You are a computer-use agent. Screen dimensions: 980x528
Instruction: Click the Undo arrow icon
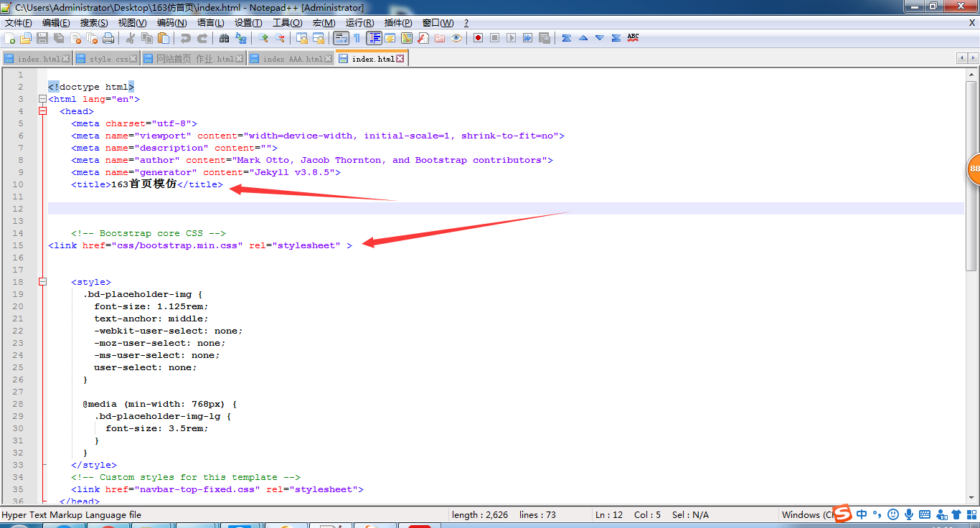pyautogui.click(x=185, y=38)
